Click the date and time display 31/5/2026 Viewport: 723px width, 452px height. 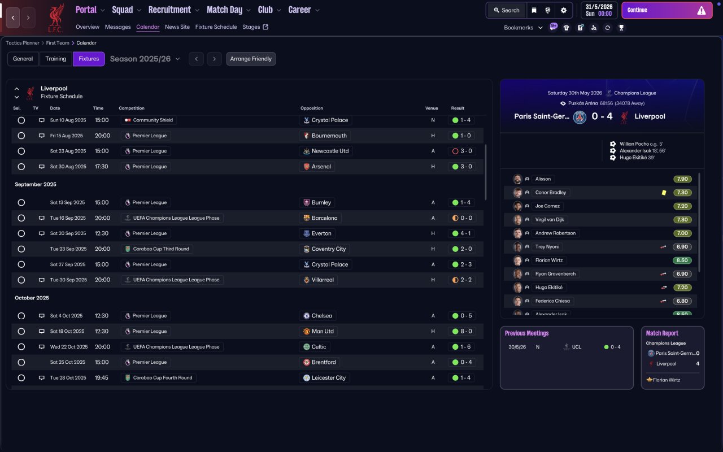point(599,10)
